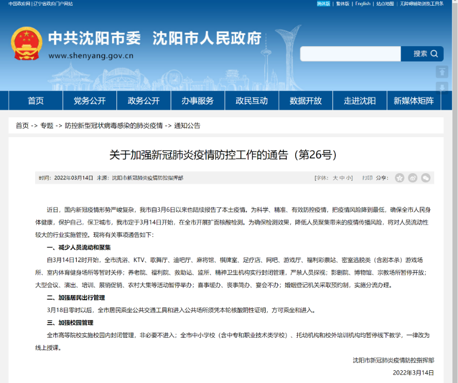The width and height of the screenshot is (458, 383).
Task: Switch to the 数据开放 section
Action: [x=305, y=101]
